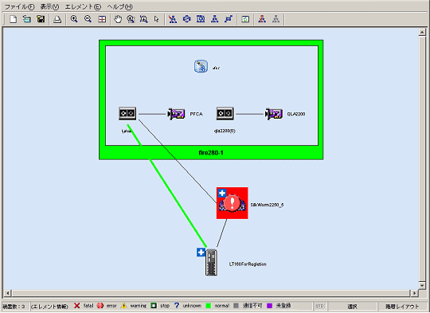
Task: Click the New document toolbar icon
Action: (13, 19)
